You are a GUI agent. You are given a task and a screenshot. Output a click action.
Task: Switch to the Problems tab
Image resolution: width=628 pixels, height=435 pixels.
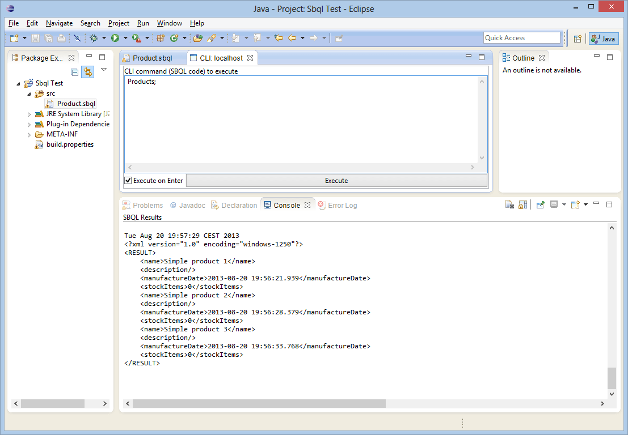[143, 205]
